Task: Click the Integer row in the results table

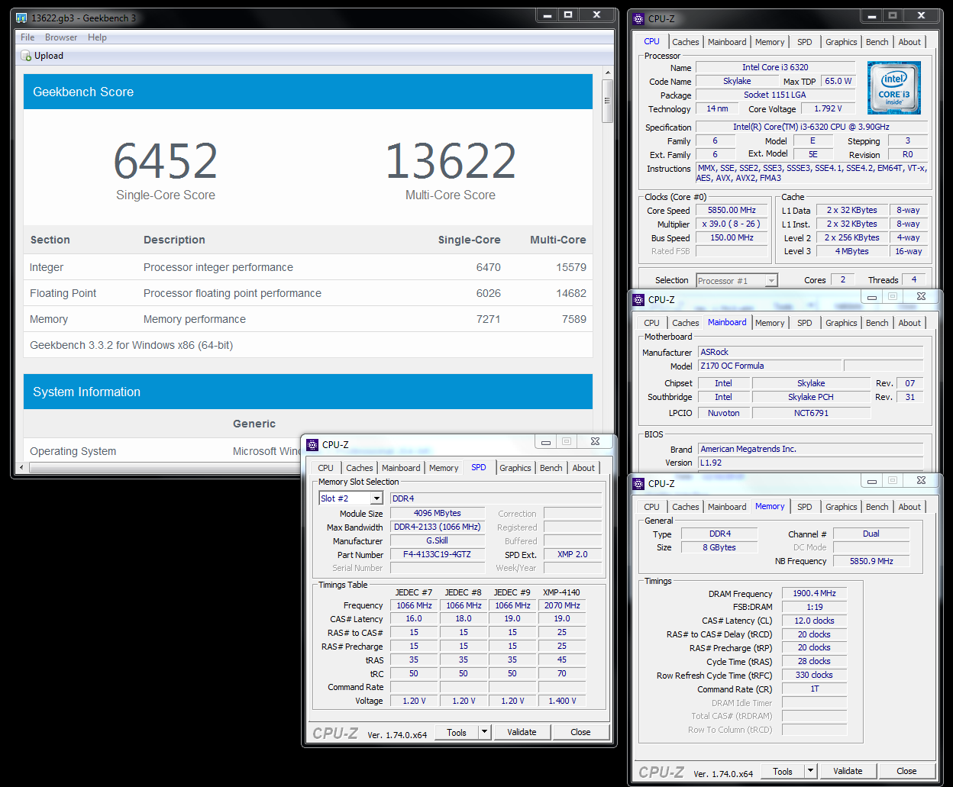Action: coord(308,267)
